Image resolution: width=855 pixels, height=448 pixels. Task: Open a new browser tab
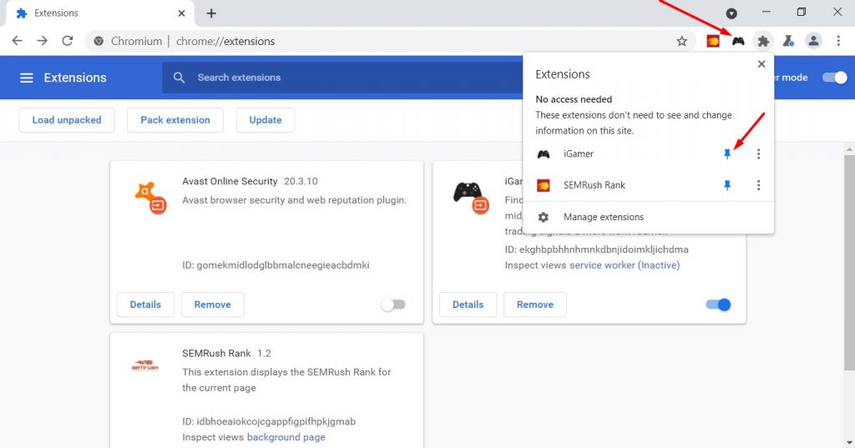211,13
